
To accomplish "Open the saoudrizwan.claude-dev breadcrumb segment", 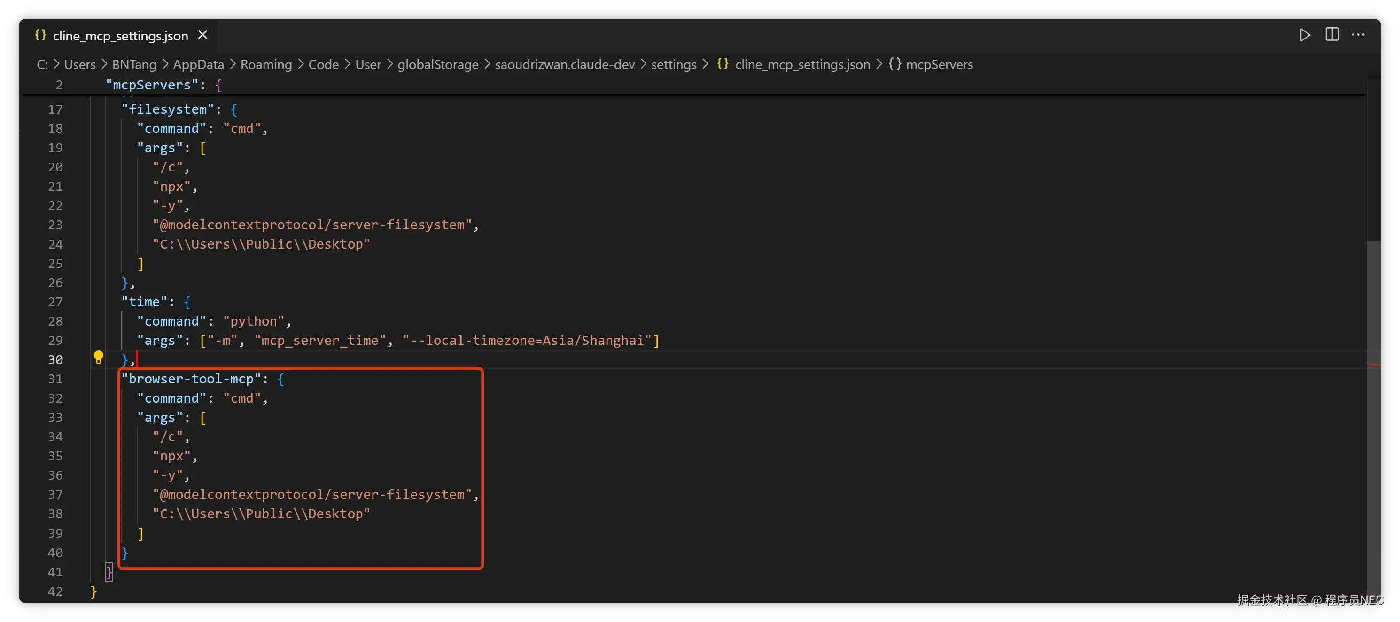I will [564, 65].
